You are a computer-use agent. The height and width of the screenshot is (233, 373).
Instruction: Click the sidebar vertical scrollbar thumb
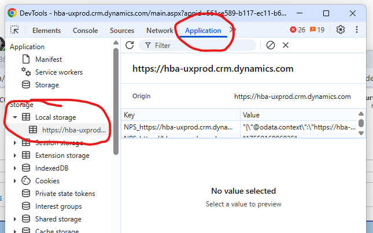(x=116, y=101)
